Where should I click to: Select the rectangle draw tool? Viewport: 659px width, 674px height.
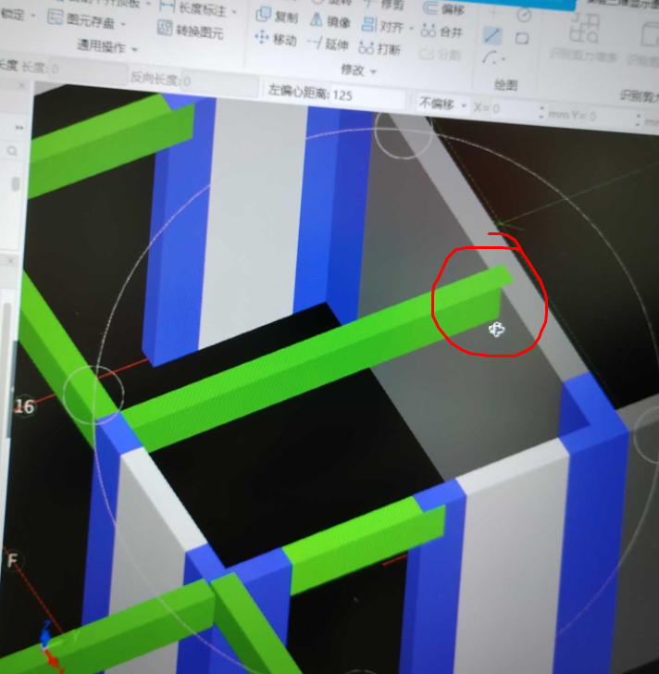click(522, 39)
